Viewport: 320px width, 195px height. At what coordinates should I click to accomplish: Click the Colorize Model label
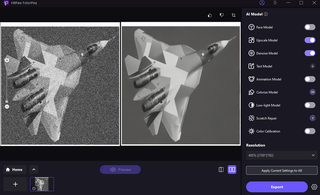click(267, 92)
